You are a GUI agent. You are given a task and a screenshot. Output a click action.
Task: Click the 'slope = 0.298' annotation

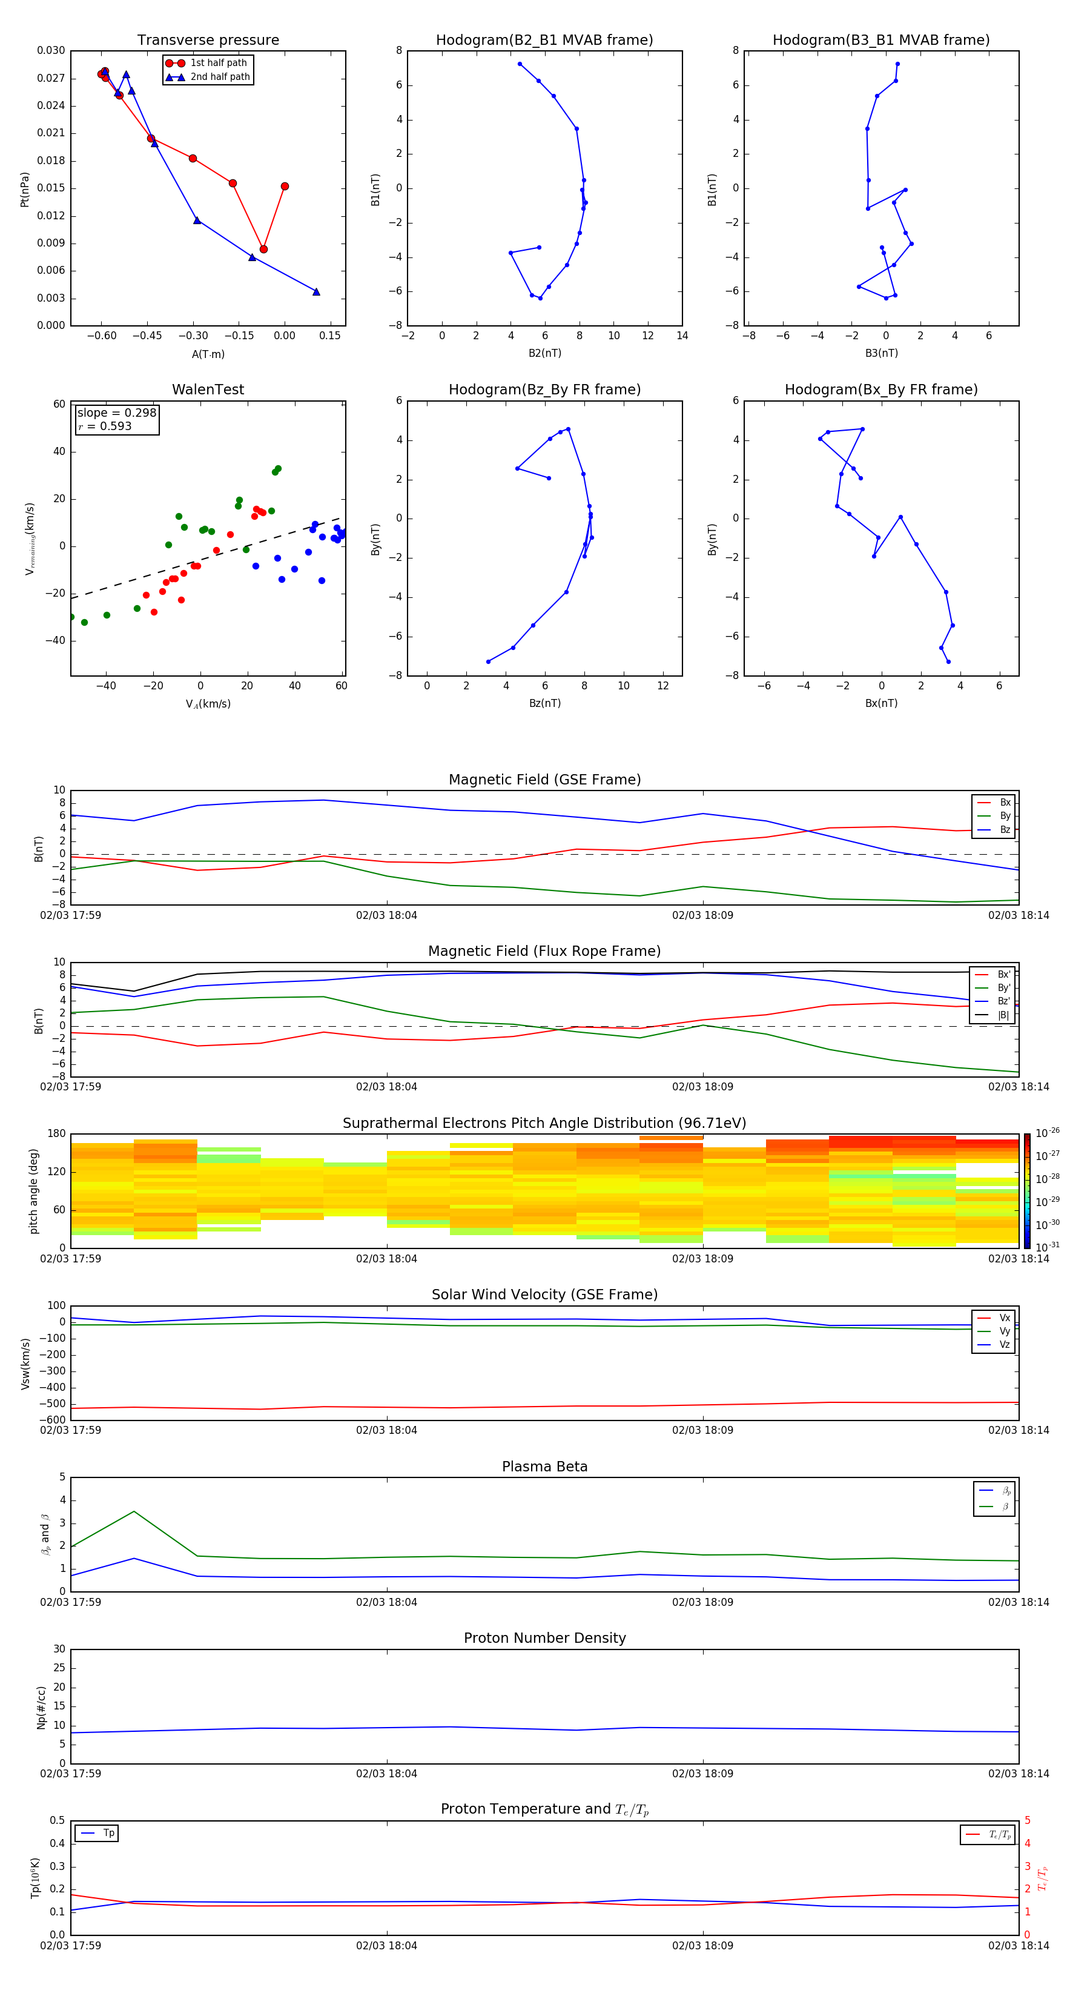(116, 413)
